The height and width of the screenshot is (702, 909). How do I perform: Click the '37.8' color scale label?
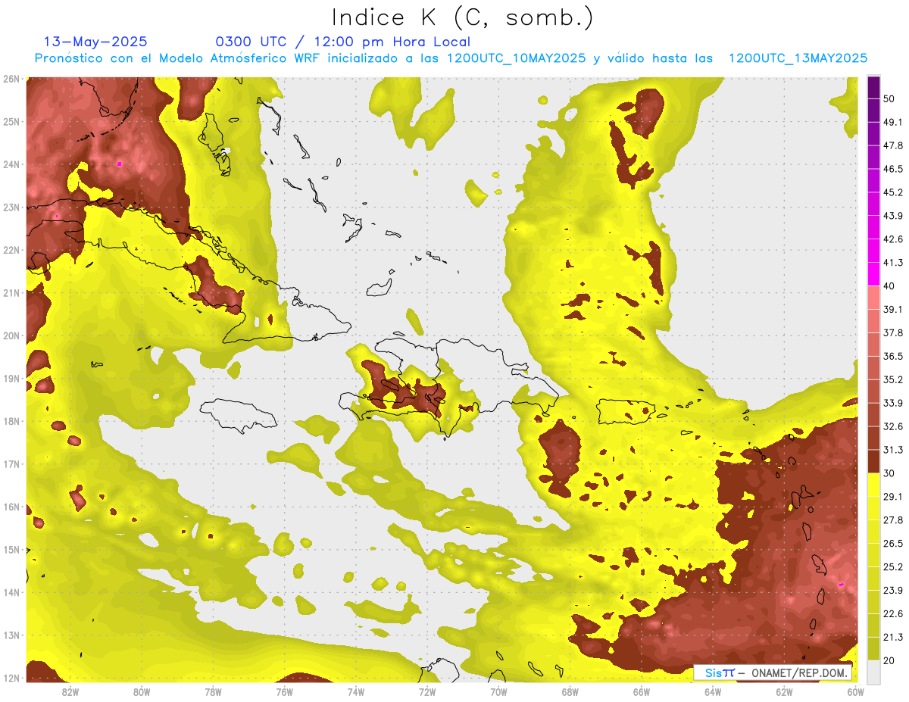point(893,332)
